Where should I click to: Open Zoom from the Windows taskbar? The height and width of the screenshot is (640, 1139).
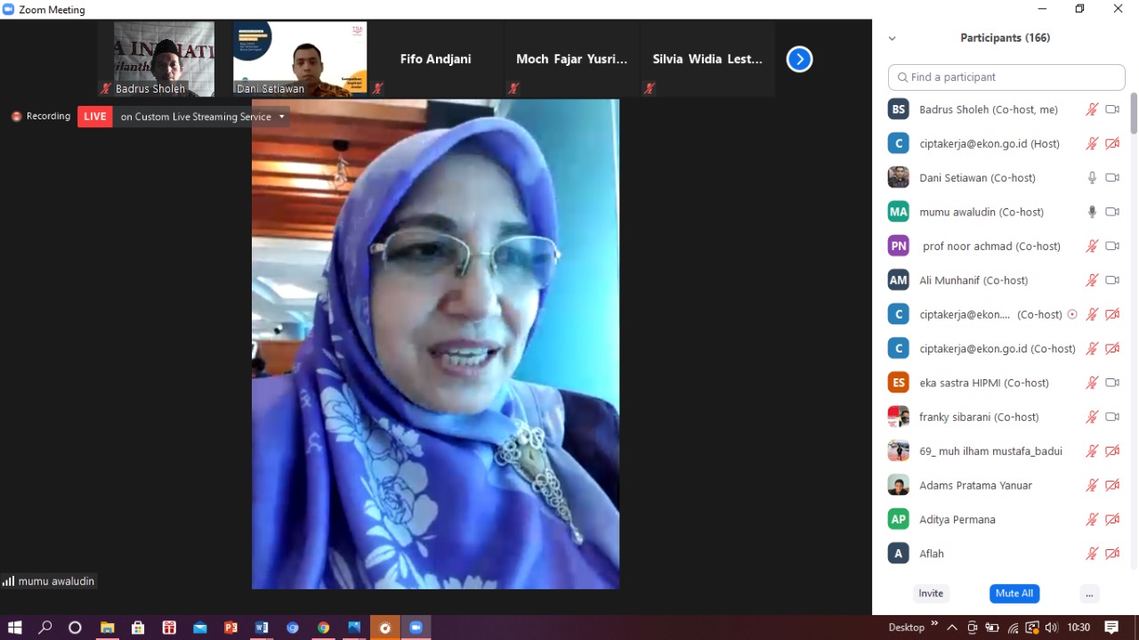pos(416,628)
